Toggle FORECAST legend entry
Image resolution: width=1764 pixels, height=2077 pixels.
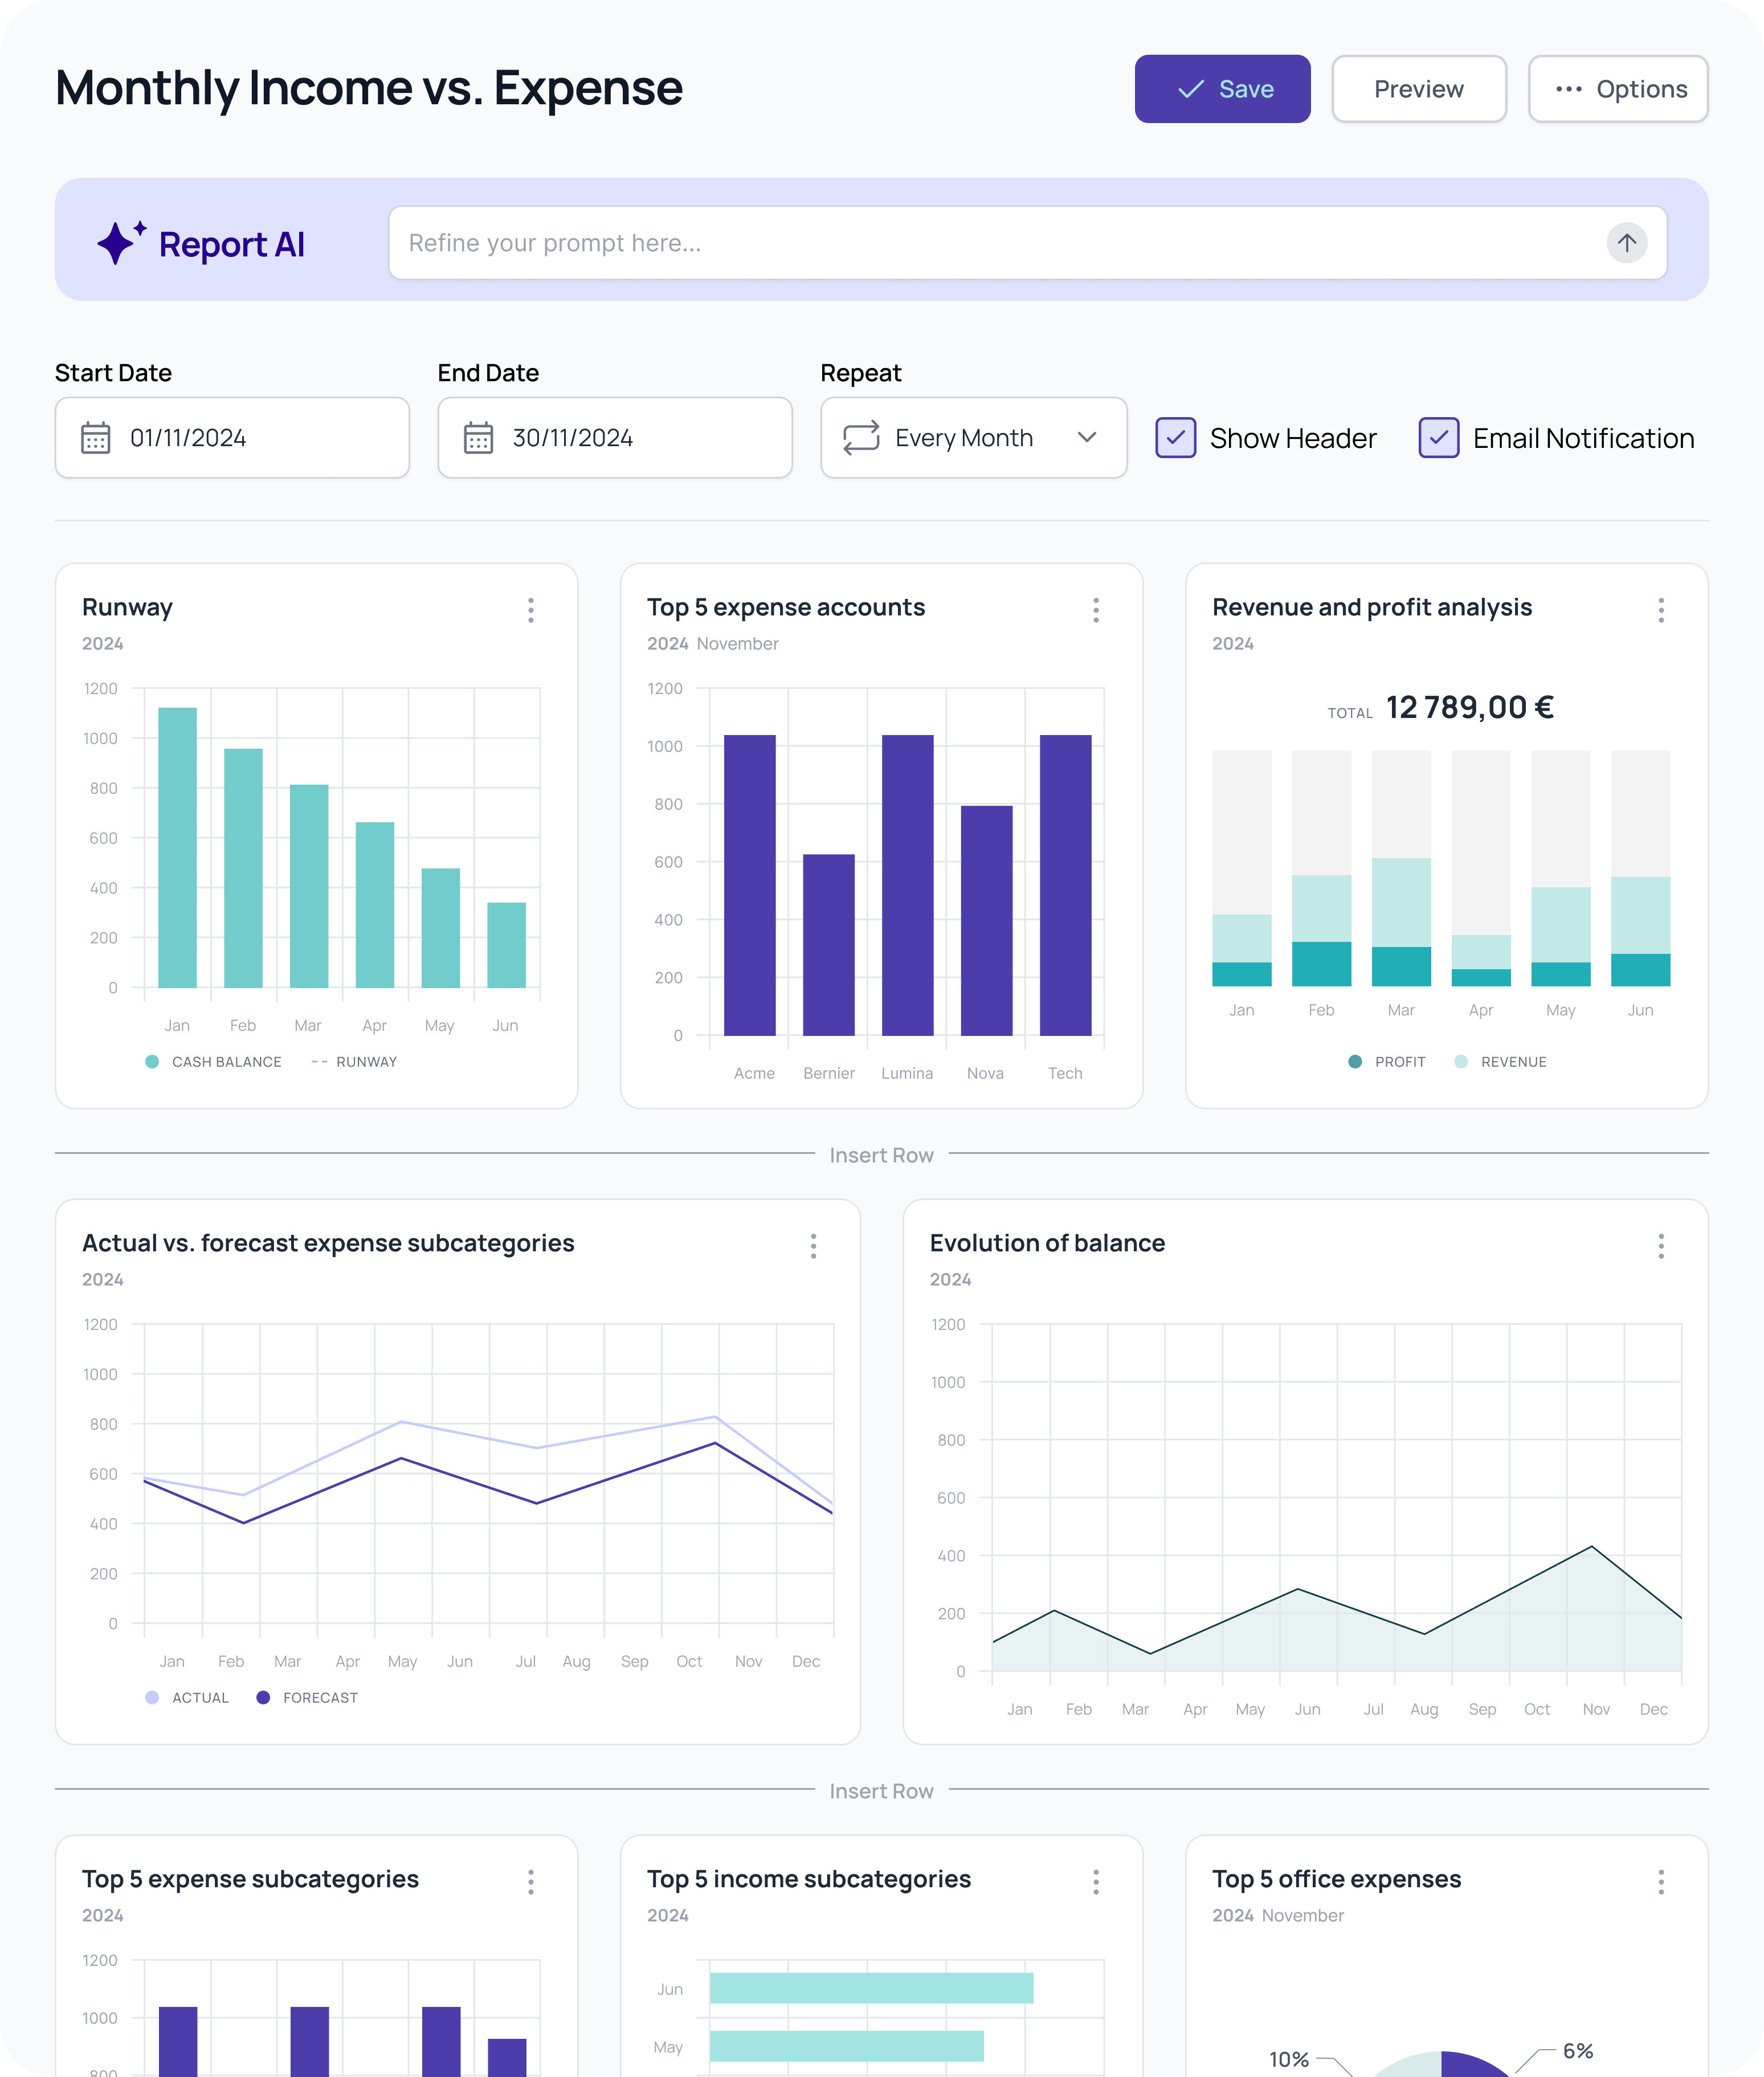coord(307,1698)
